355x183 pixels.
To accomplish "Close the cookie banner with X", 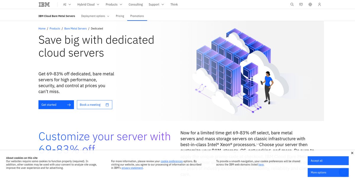I will (352, 153).
